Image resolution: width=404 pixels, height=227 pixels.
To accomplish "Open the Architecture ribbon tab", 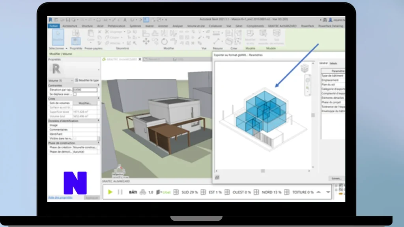I will click(x=70, y=26).
